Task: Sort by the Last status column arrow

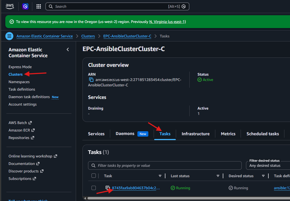Action: 218,176
